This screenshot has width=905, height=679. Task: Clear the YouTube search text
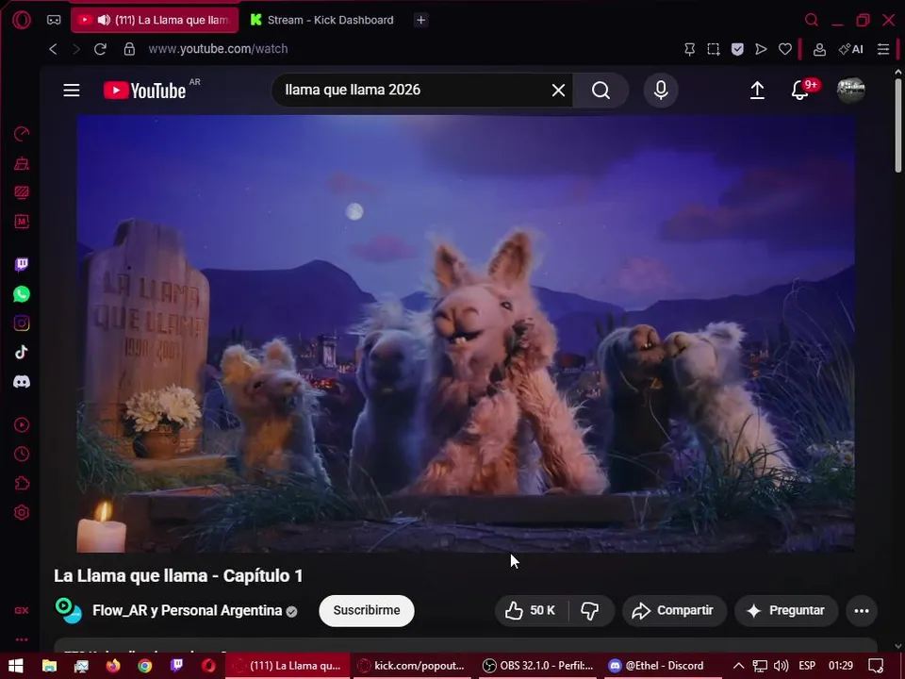tap(558, 91)
